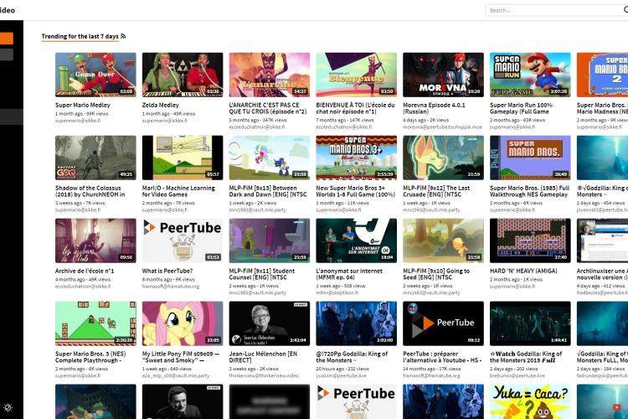The height and width of the screenshot is (419, 628).
Task: Visit yusivim@peertube.live channel link
Action: tap(341, 376)
